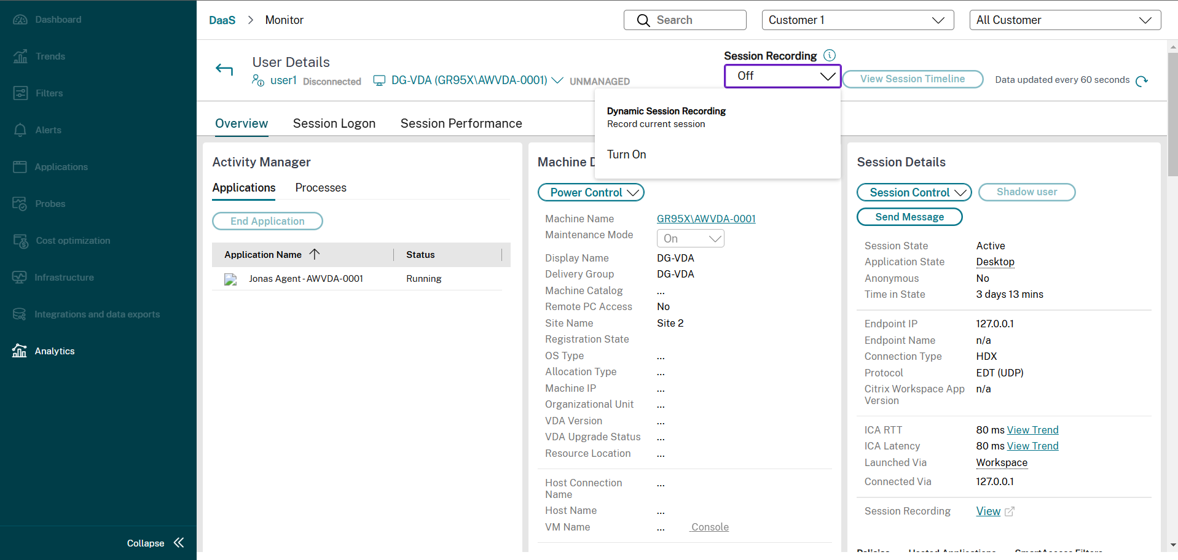The image size is (1178, 560).
Task: Switch to the Session Logon tab
Action: (x=334, y=123)
